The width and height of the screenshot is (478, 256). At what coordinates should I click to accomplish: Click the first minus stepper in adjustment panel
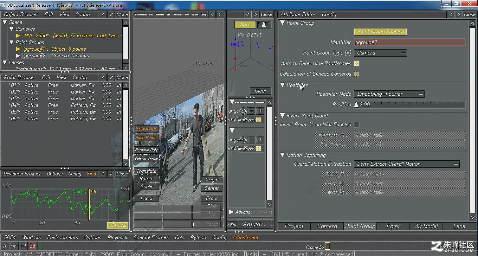point(252,111)
